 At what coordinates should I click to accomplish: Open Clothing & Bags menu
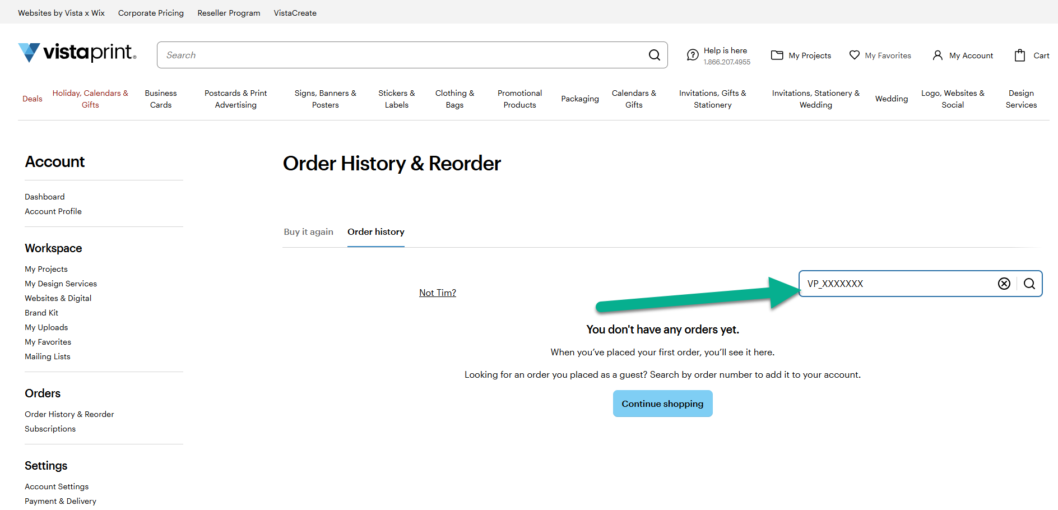point(454,99)
